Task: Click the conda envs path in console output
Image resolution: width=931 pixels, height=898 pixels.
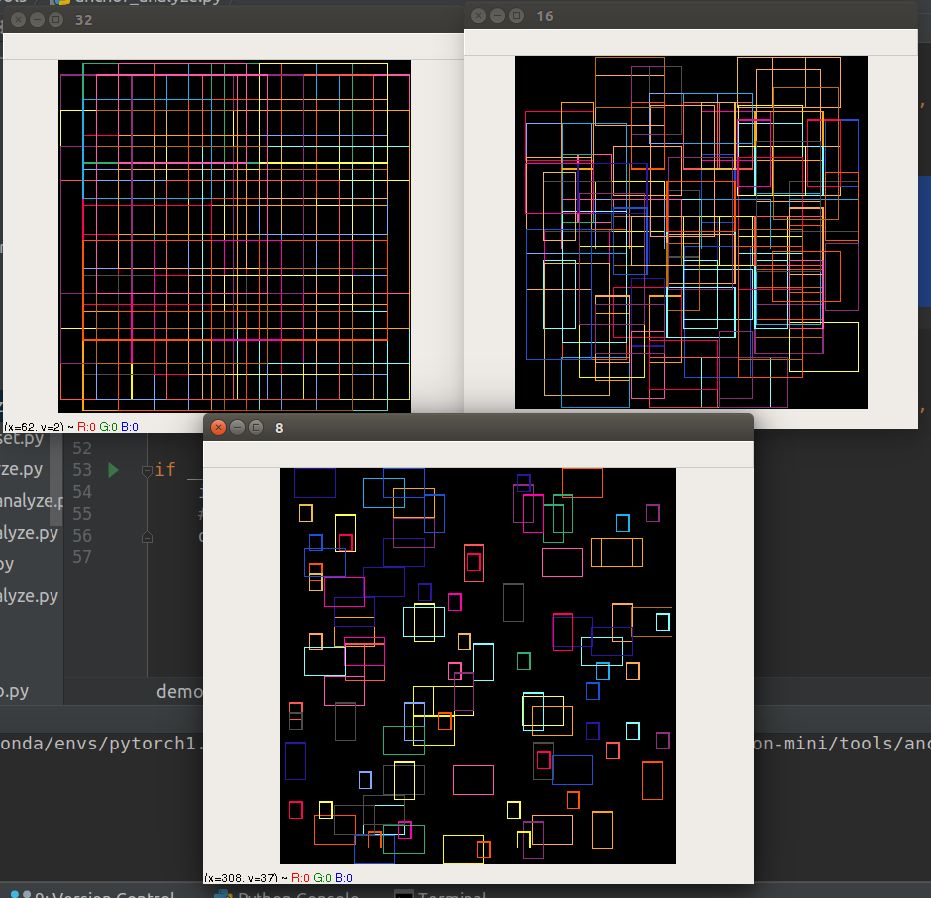Action: pyautogui.click(x=101, y=744)
